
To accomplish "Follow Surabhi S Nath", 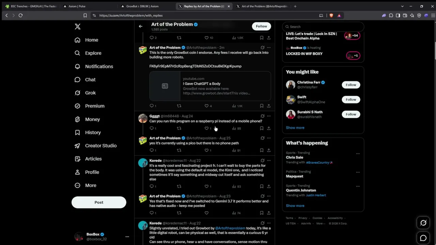I will point(351,114).
